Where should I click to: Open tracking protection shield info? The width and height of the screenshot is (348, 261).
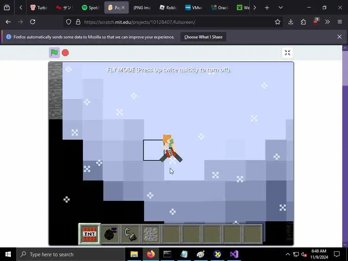[69, 22]
